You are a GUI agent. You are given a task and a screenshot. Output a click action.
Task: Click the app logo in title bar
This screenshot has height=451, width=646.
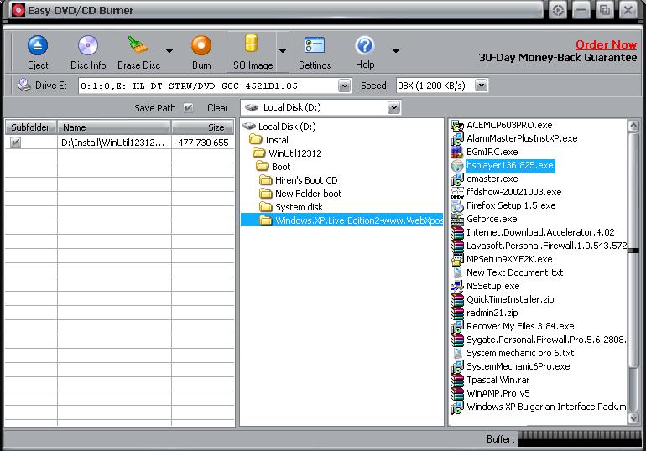[x=18, y=10]
